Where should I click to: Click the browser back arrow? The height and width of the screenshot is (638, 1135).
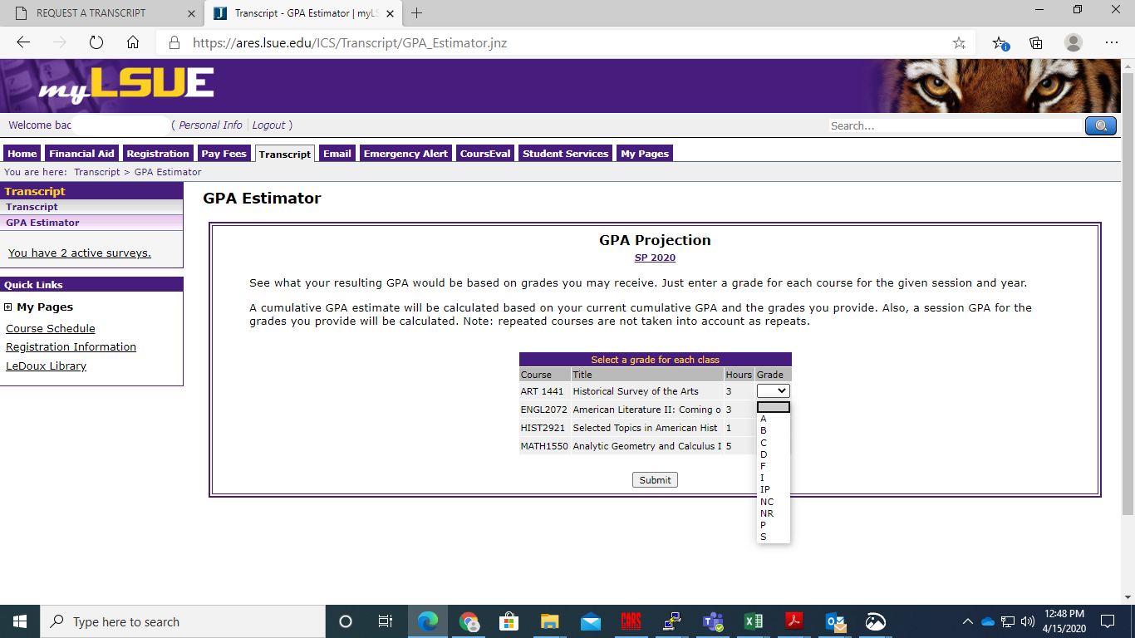[x=23, y=42]
